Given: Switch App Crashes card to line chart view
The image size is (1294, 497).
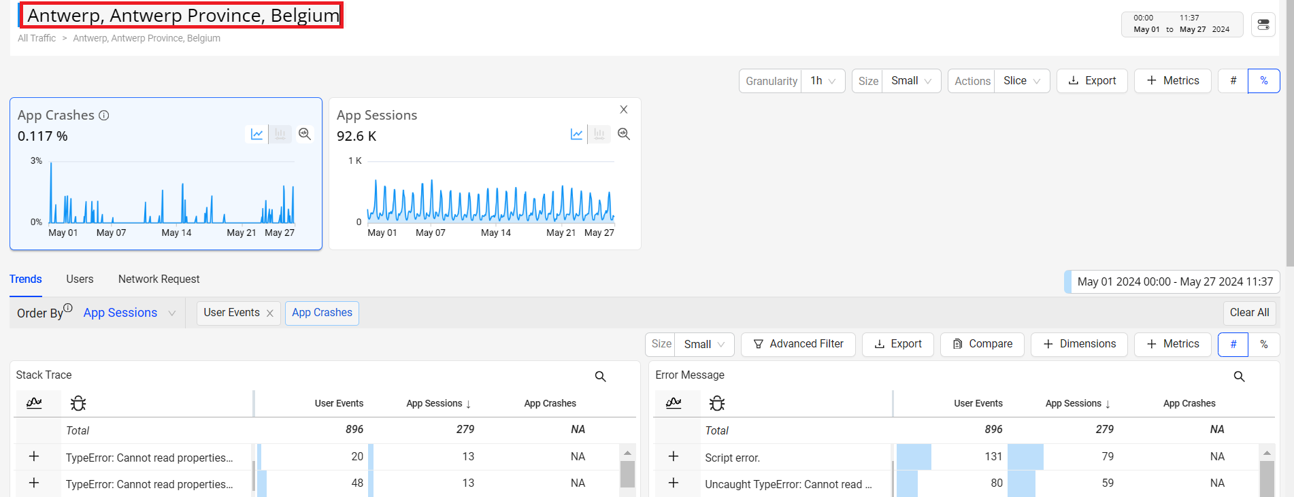Looking at the screenshot, I should pyautogui.click(x=256, y=135).
